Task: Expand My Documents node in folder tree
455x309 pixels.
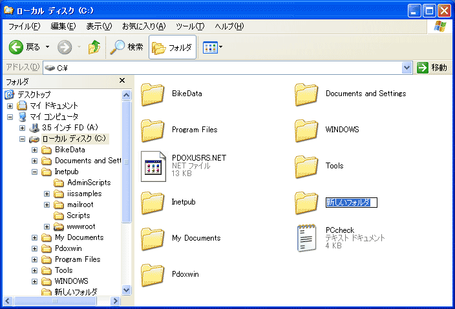Action: 34,238
